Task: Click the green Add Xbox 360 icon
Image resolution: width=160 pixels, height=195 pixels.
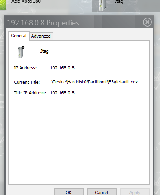Action: pos(3,5)
